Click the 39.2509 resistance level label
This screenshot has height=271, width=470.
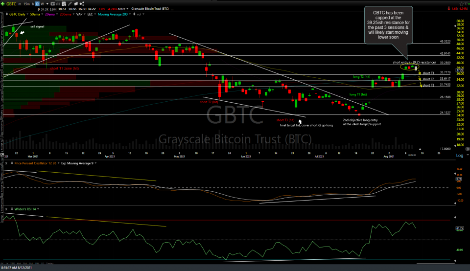[445, 63]
